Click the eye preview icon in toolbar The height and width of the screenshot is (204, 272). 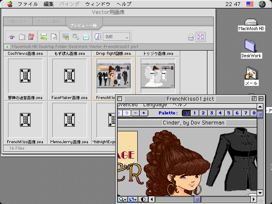[x=11, y=37]
